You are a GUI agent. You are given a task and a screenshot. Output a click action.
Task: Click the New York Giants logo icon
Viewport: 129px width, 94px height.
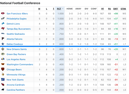point(3,79)
